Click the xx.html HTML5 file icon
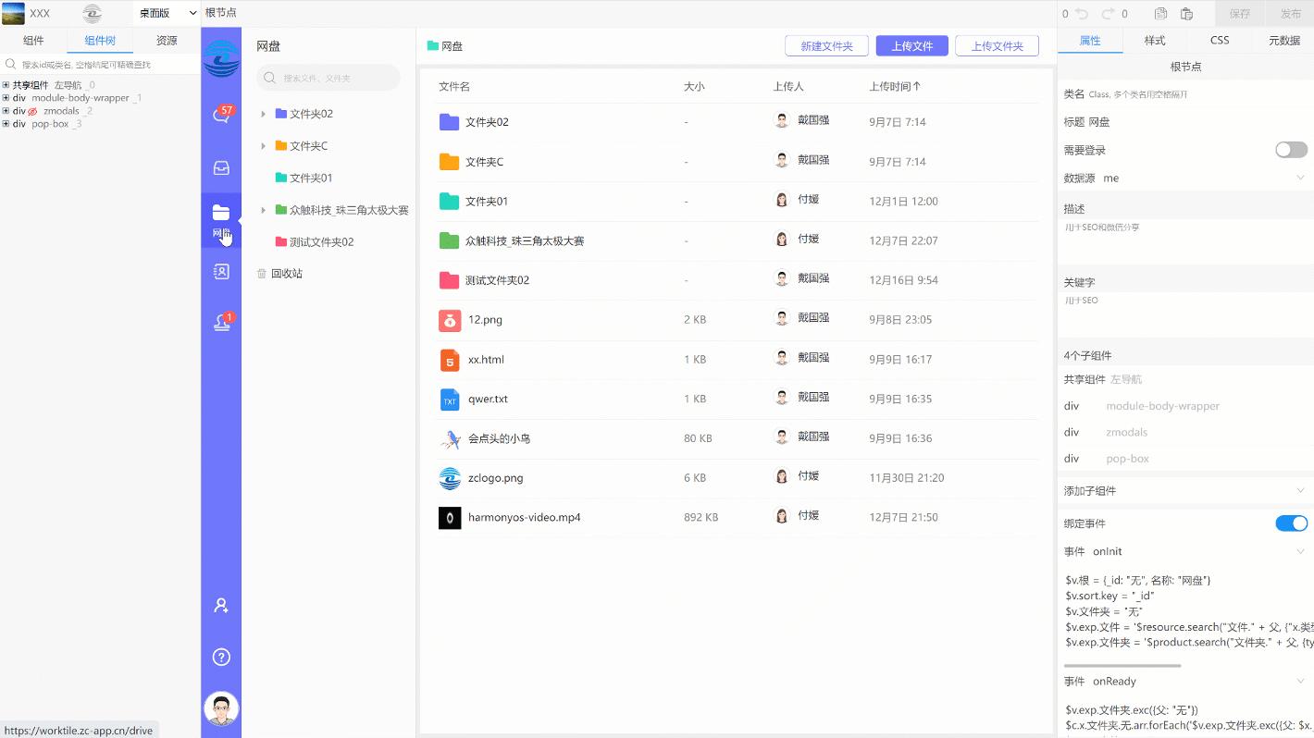This screenshot has width=1314, height=738. 450,360
